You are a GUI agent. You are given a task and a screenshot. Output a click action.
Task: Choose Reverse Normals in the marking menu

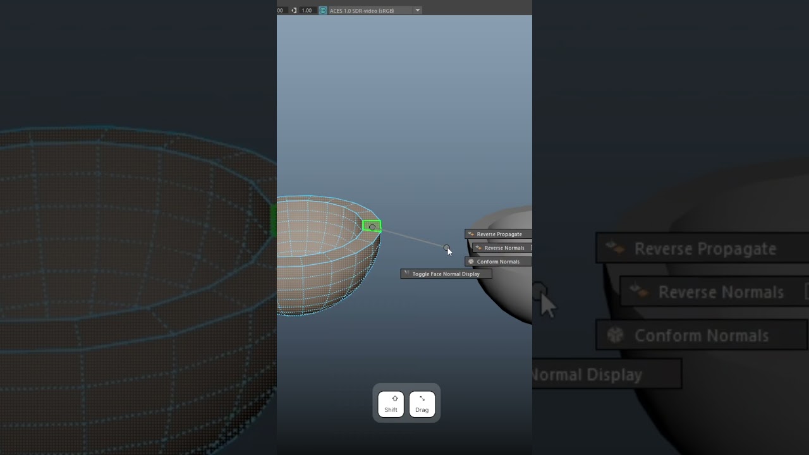click(x=503, y=248)
